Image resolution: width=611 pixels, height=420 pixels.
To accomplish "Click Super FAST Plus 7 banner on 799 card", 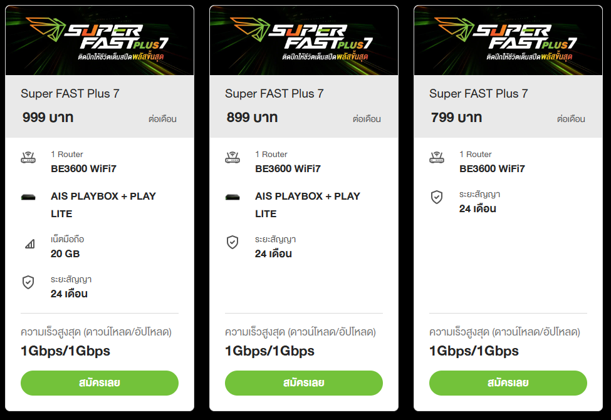I will pos(508,41).
